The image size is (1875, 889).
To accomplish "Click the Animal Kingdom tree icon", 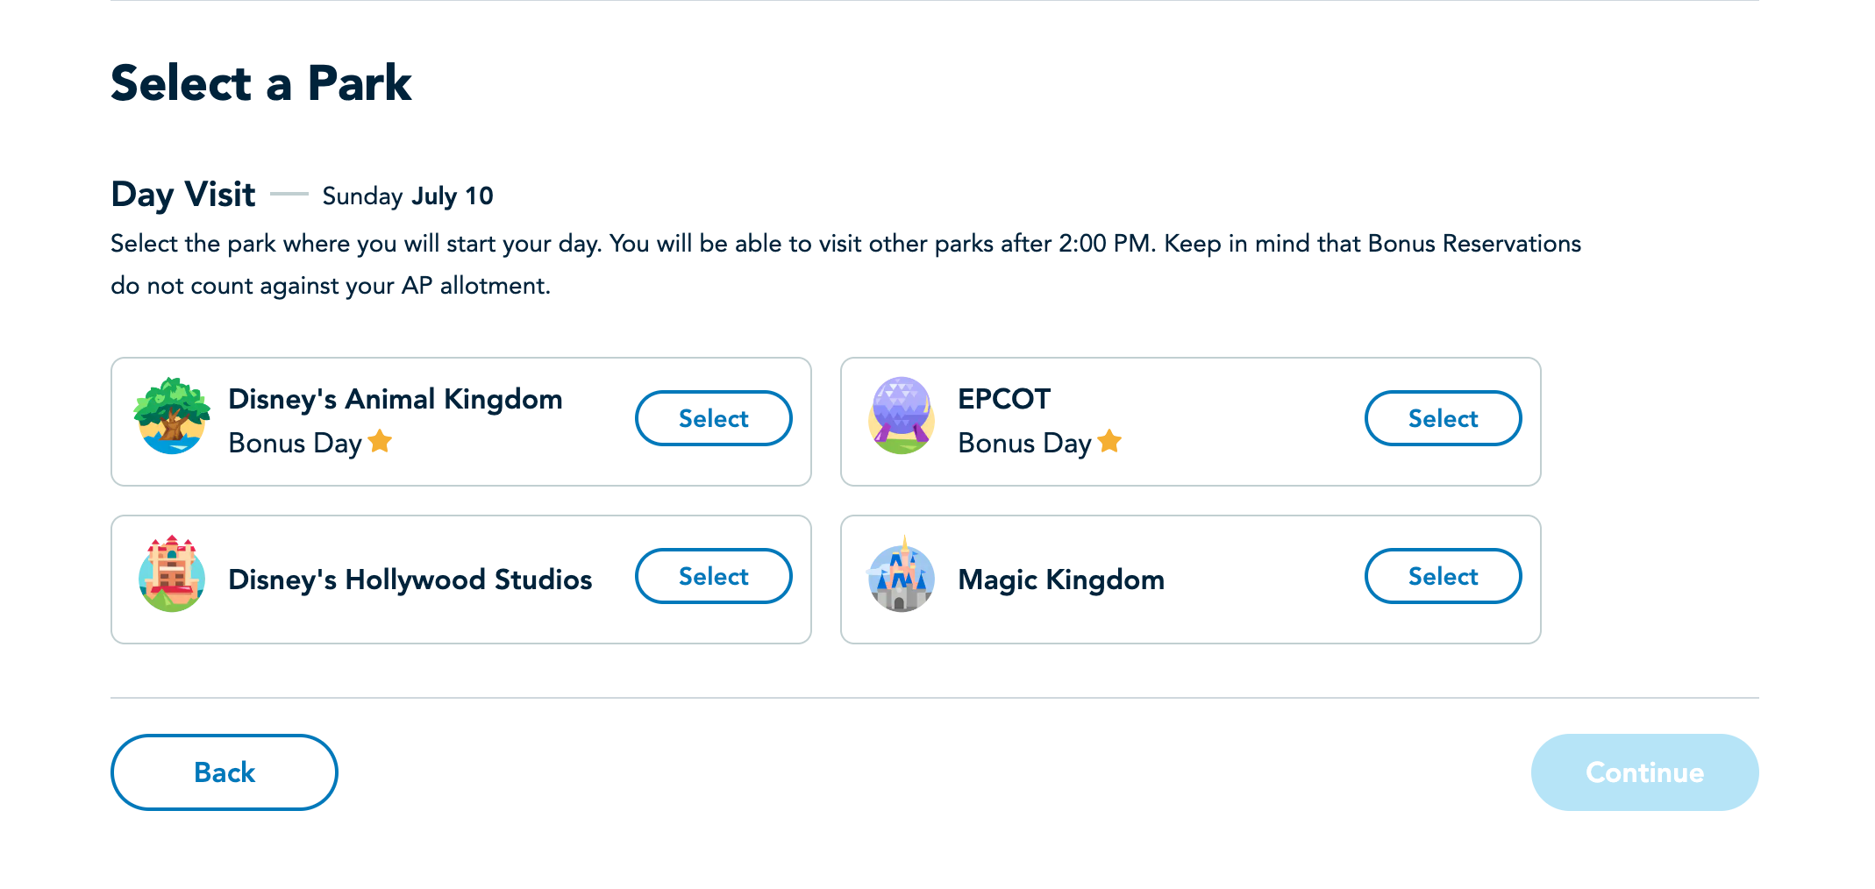I will (172, 416).
